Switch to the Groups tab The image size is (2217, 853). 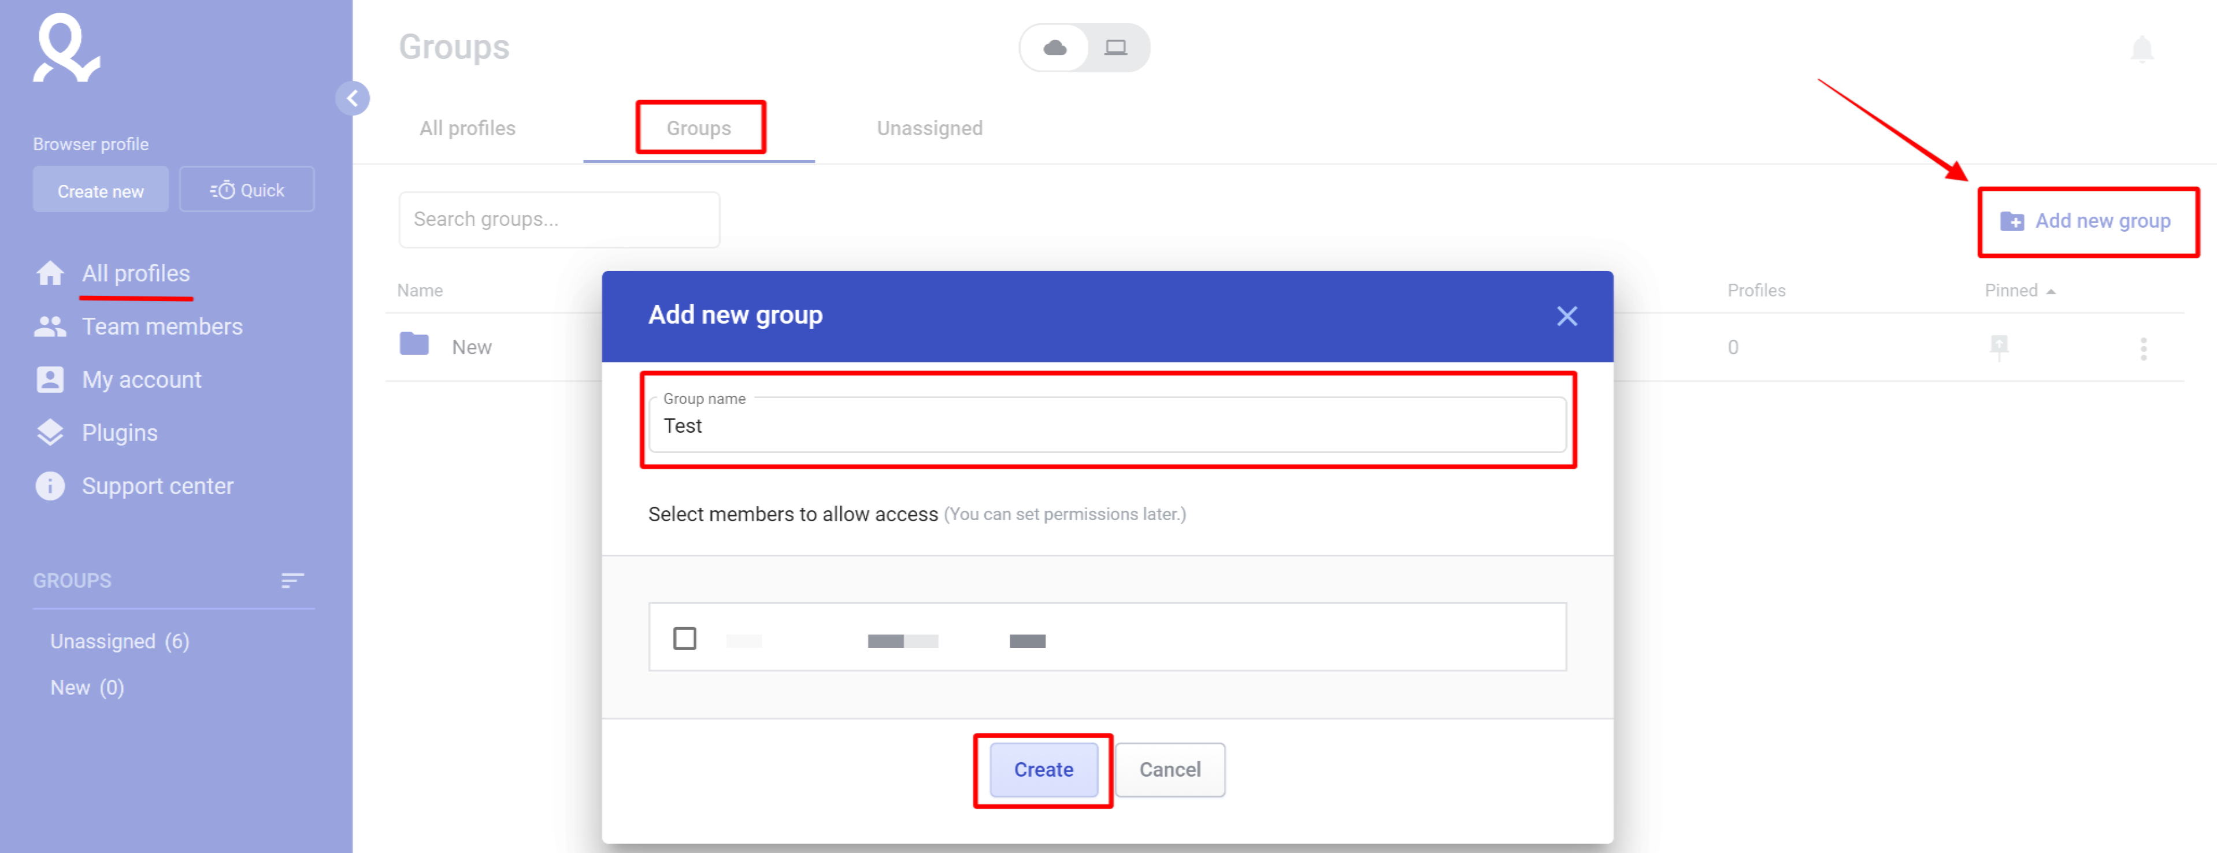[x=699, y=128]
